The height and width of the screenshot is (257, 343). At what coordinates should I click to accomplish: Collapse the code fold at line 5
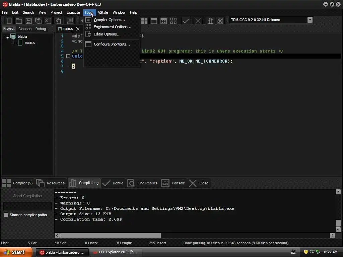(x=68, y=56)
